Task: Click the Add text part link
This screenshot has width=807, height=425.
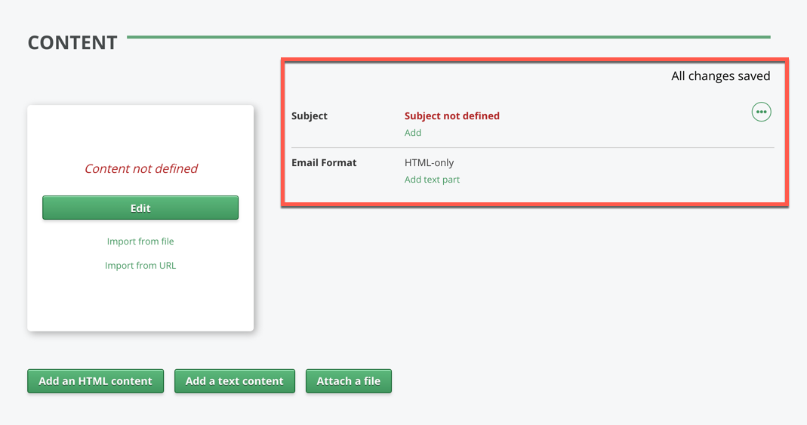Action: click(x=432, y=180)
